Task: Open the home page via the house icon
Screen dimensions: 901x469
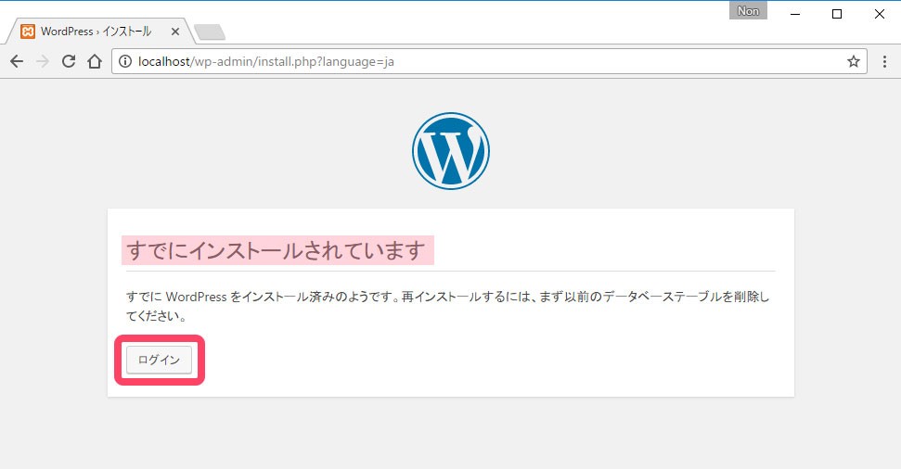Action: point(95,61)
